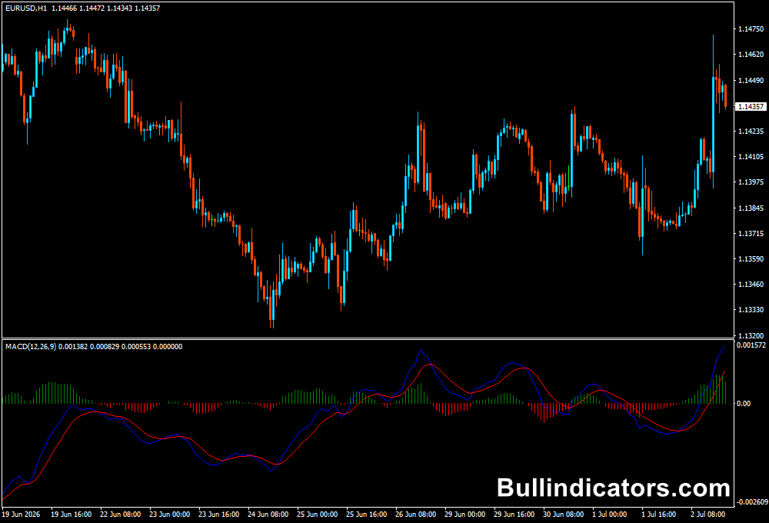The image size is (769, 523).
Task: Click the 1.13200 price axis label
Action: (751, 335)
